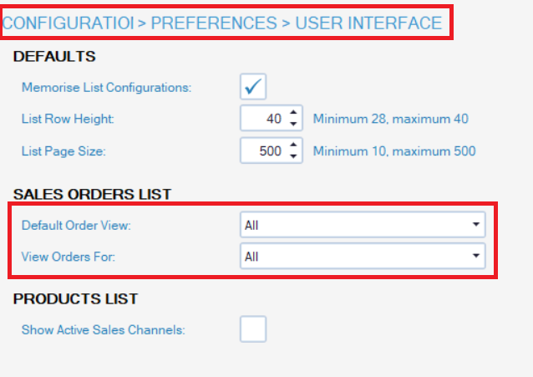The height and width of the screenshot is (377, 533).
Task: Click the View Orders For label
Action: click(x=69, y=257)
